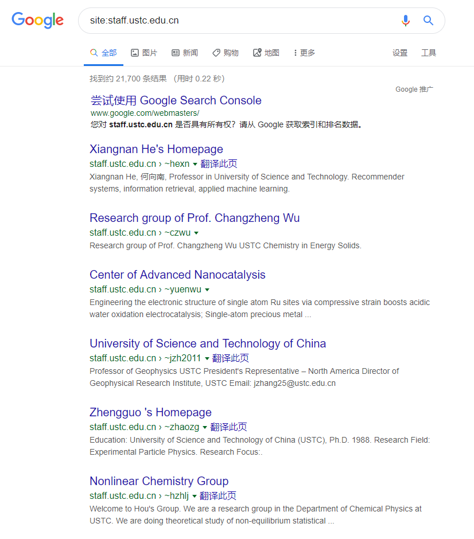Click snippet starting 'Engineering the electronic structure'
Image resolution: width=474 pixels, height=539 pixels.
pyautogui.click(x=259, y=308)
